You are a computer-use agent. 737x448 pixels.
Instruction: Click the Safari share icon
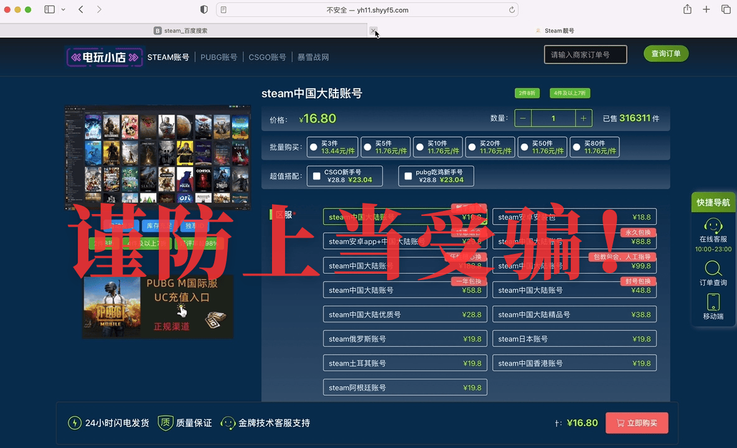(x=687, y=9)
